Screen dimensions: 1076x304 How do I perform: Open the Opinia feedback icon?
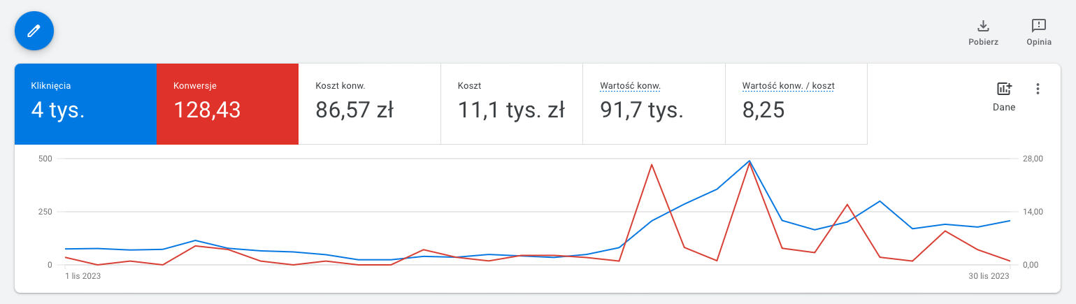(1039, 26)
